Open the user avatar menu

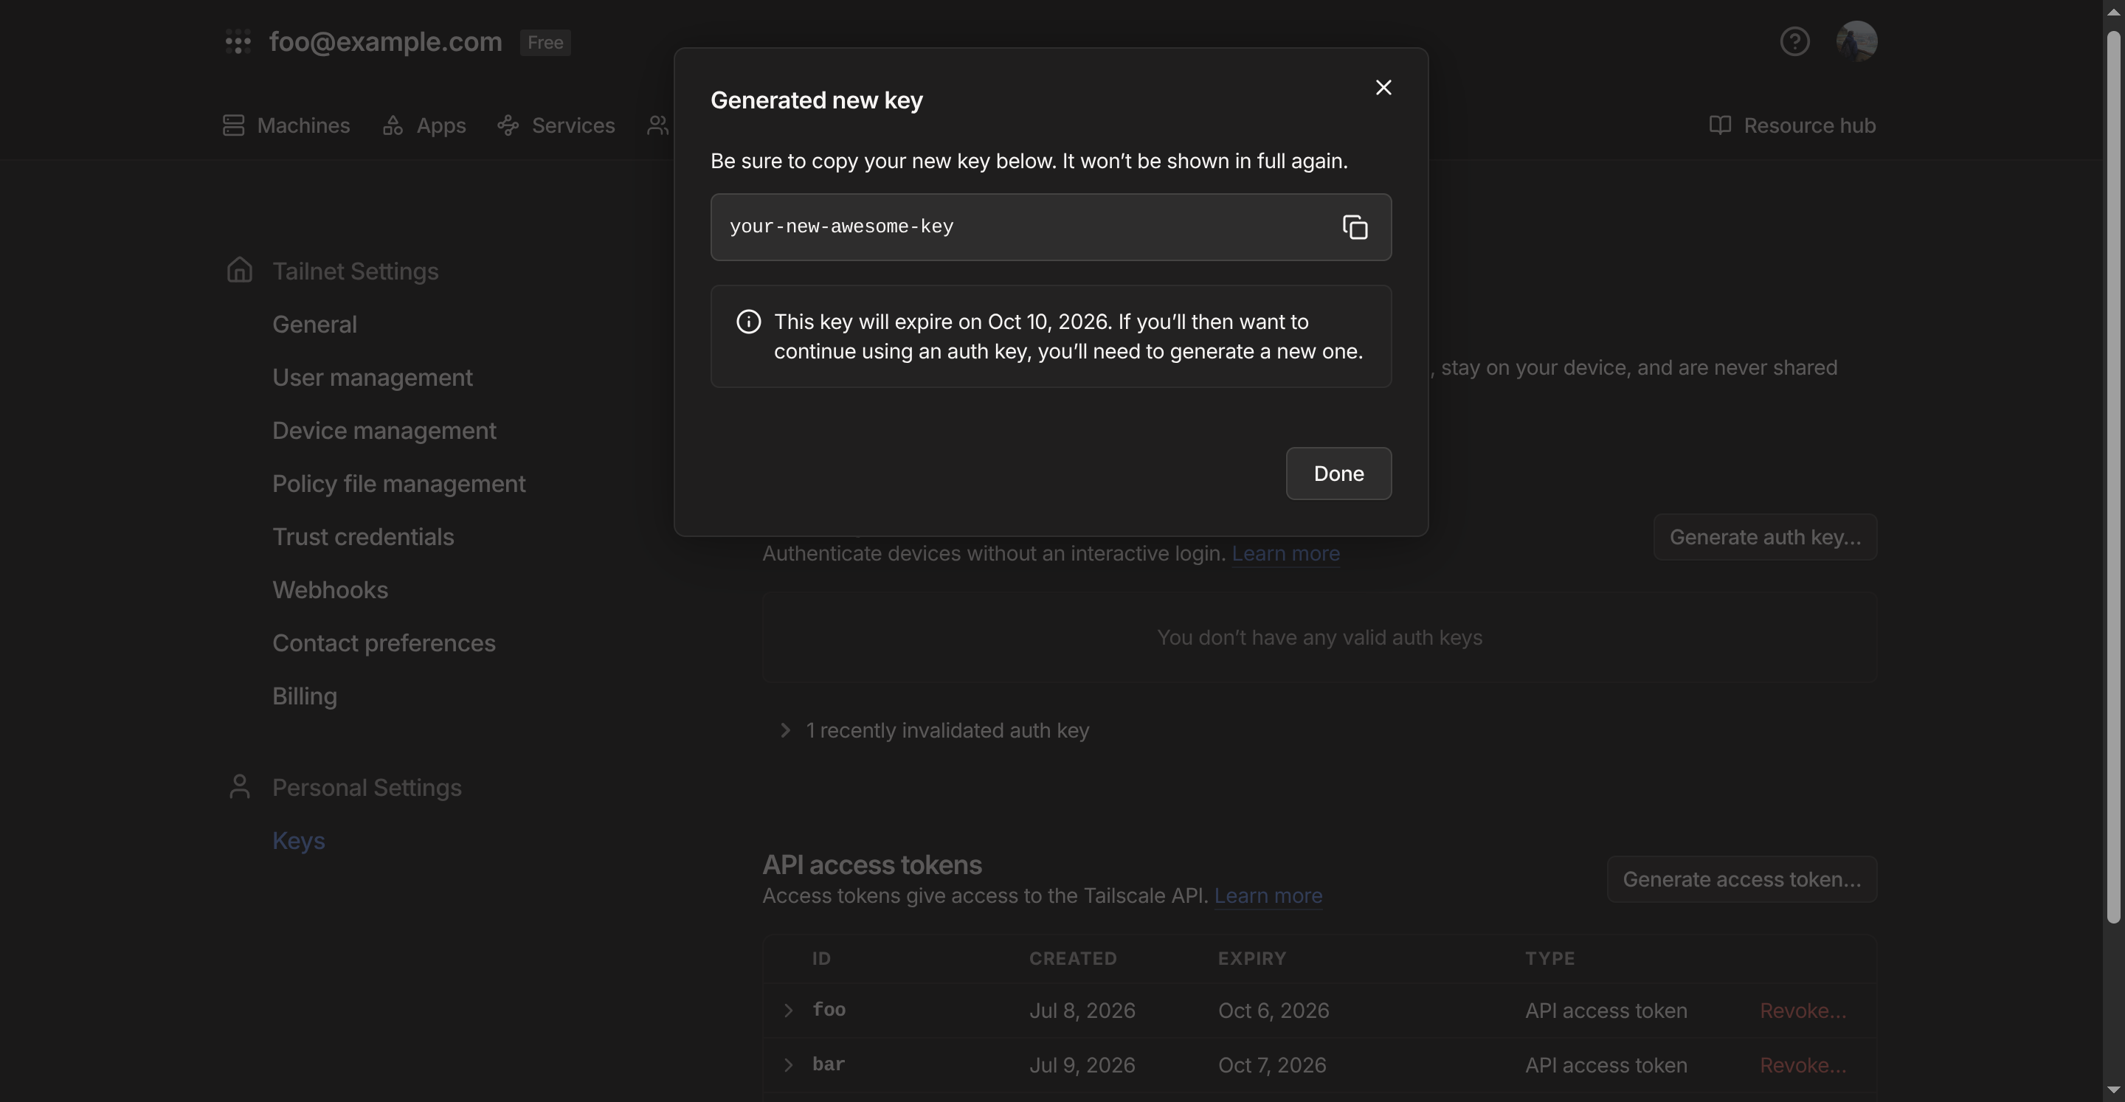point(1856,41)
